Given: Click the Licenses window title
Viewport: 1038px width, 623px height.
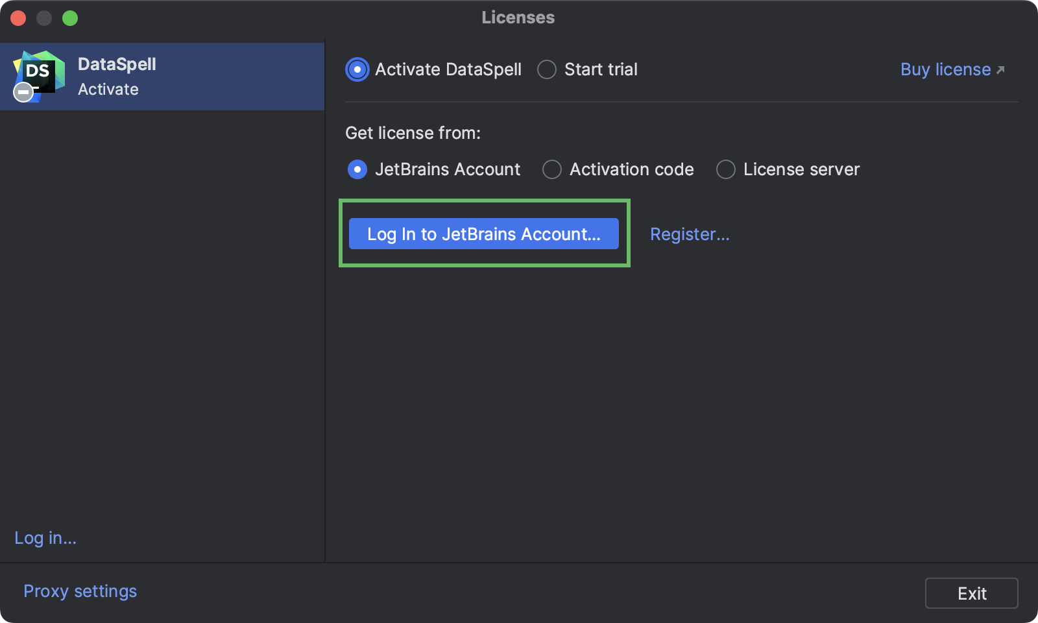Looking at the screenshot, I should coord(518,18).
